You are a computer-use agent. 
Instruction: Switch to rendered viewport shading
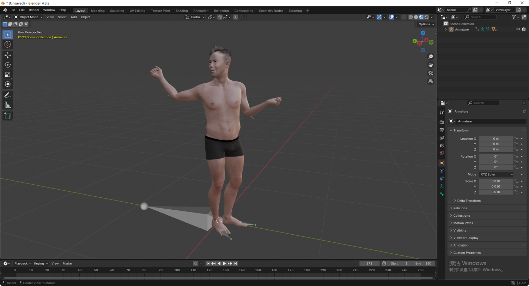click(x=426, y=17)
